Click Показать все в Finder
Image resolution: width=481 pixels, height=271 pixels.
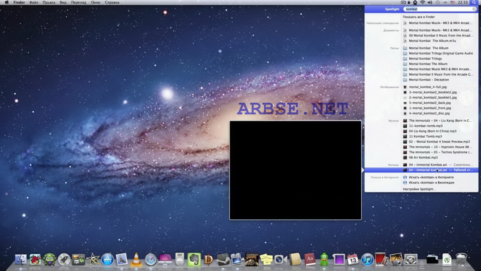(x=419, y=17)
